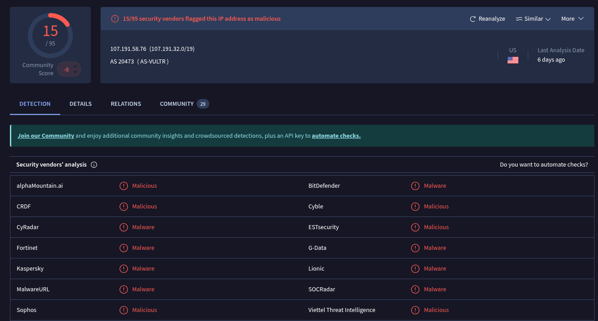Screen dimensions: 598x321
Task: Click the warning icon in the SOCRadar row
Action: click(415, 289)
